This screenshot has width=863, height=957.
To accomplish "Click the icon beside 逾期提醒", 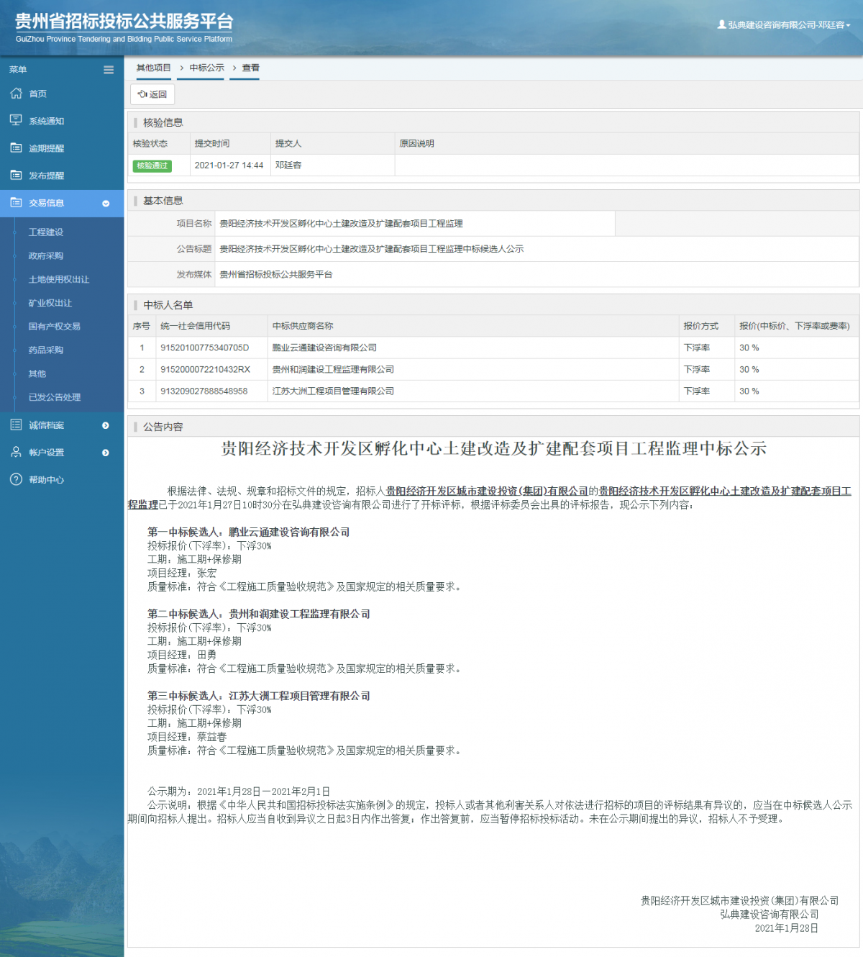I will tap(16, 148).
